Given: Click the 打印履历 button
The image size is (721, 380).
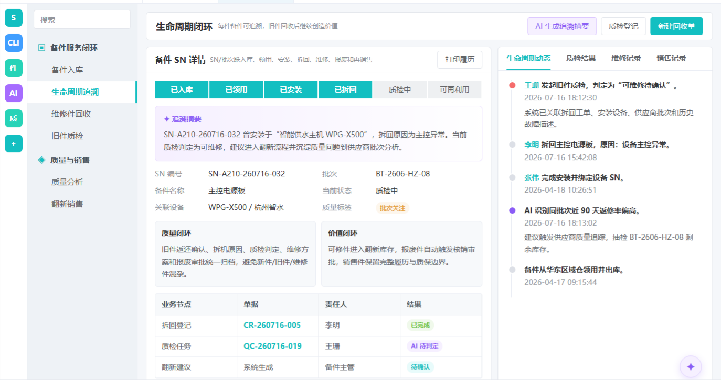Looking at the screenshot, I should pos(460,60).
